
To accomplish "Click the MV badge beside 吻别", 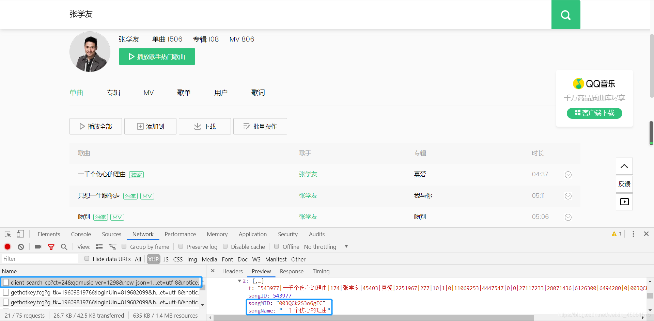I will tap(117, 217).
